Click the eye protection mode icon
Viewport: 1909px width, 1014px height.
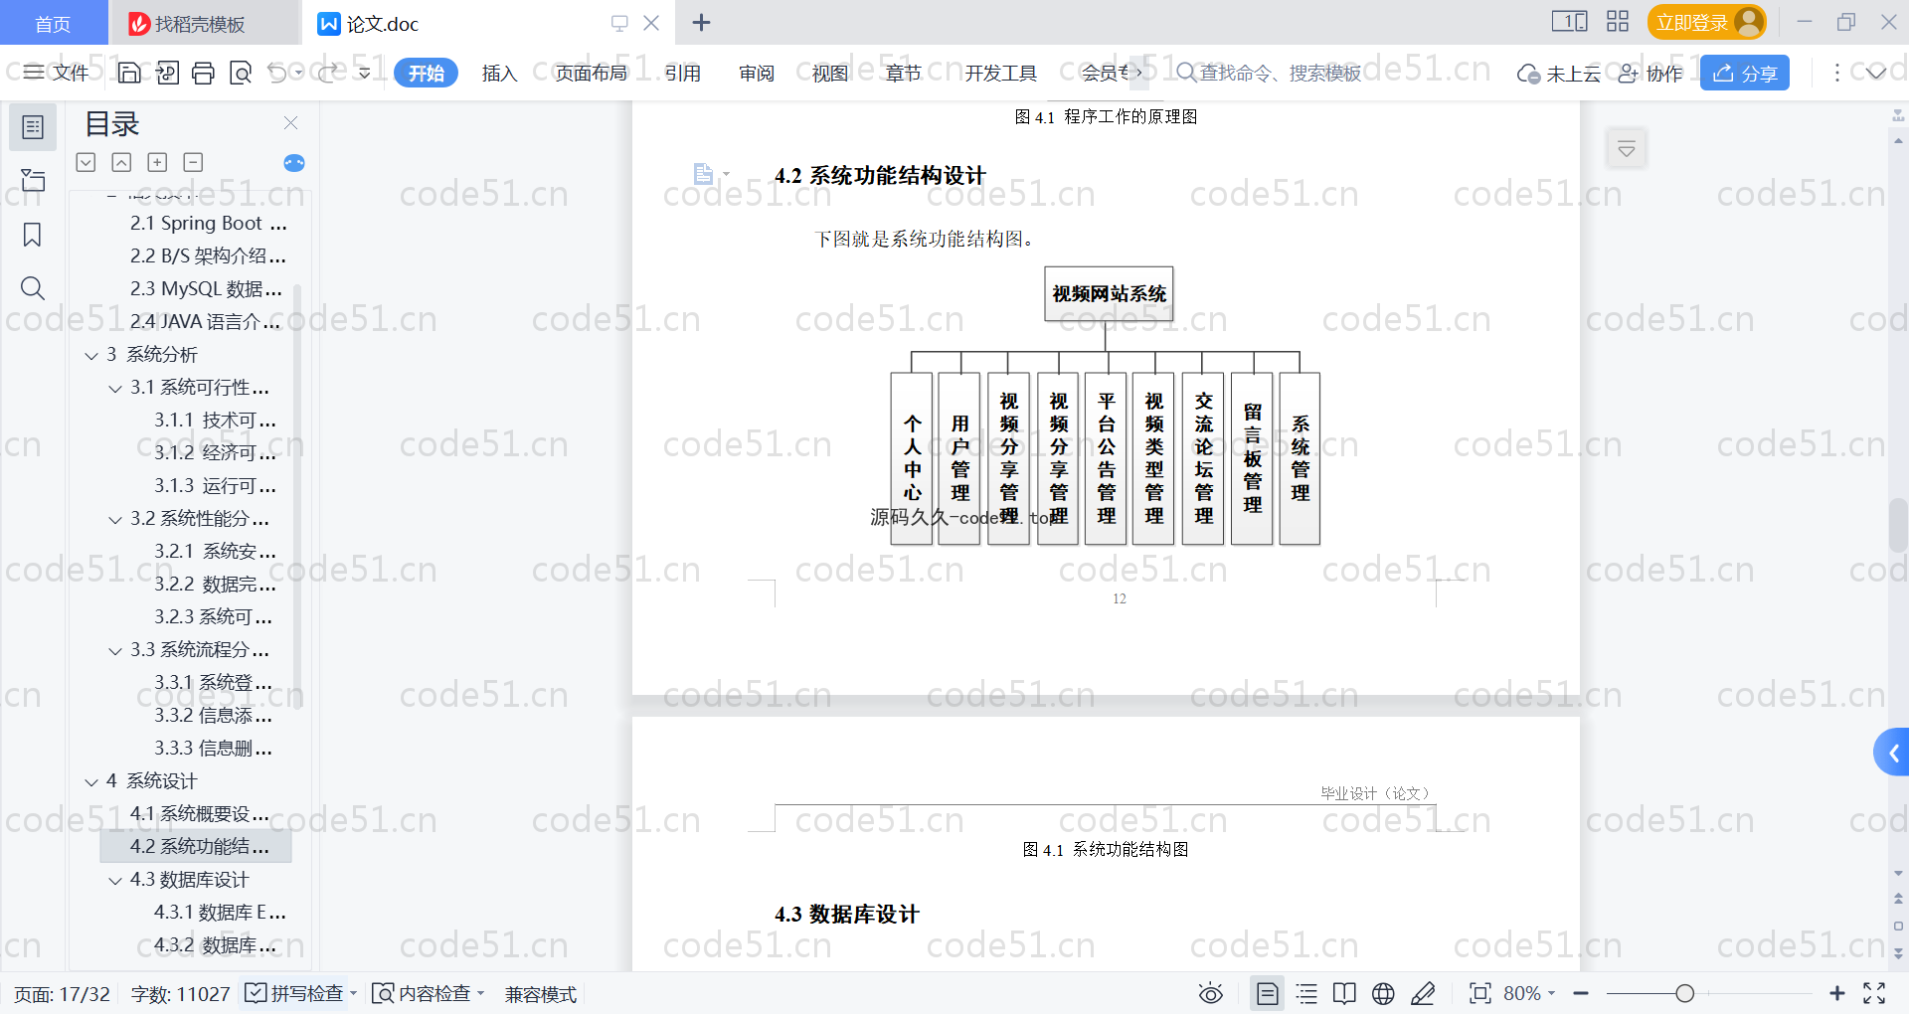(x=1210, y=993)
